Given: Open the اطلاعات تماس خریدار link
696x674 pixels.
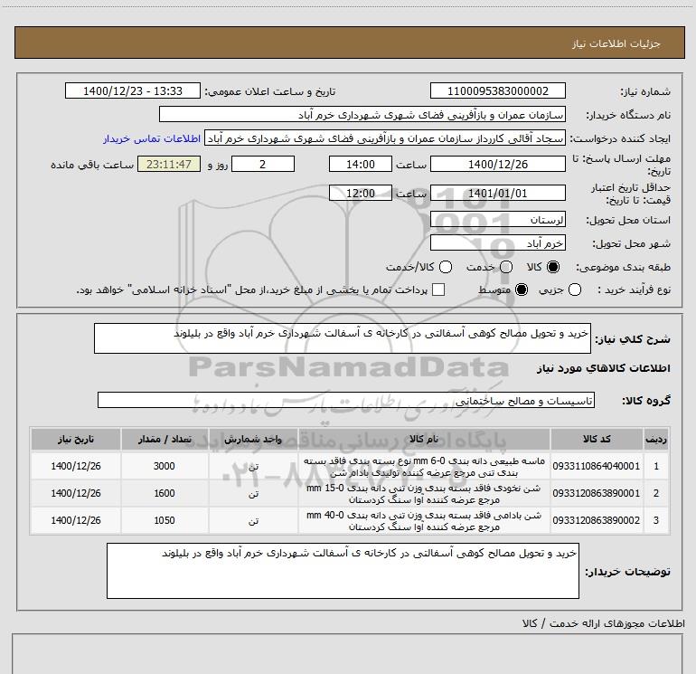Looking at the screenshot, I should (x=152, y=138).
